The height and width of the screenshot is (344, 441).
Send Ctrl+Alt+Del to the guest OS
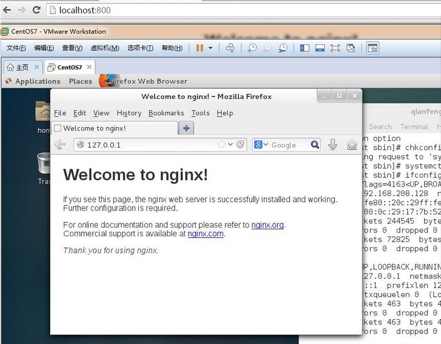tap(230, 48)
